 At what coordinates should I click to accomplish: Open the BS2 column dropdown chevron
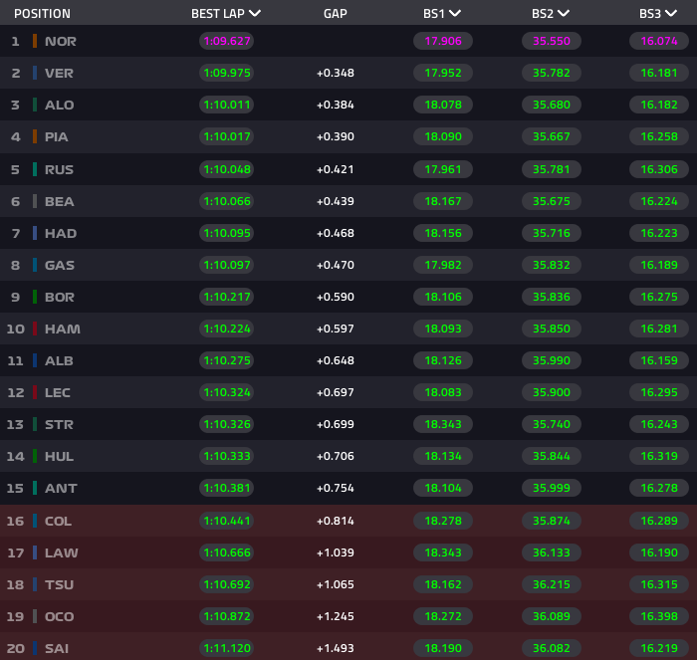564,14
